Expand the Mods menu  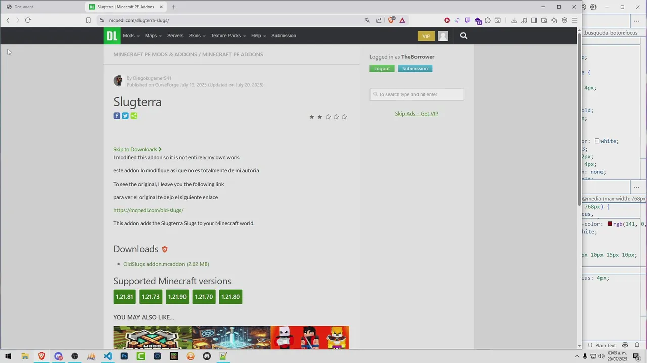point(131,36)
